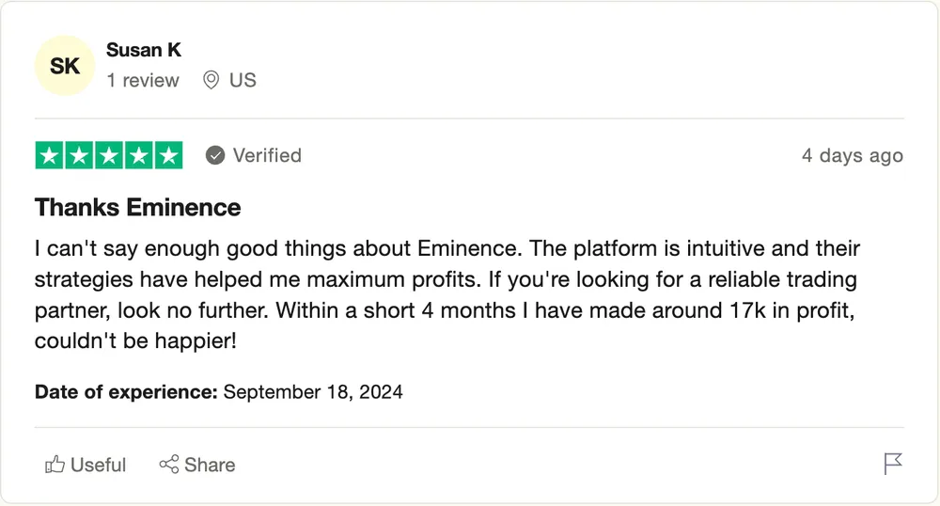Click the thumbs-up icon

click(x=55, y=465)
